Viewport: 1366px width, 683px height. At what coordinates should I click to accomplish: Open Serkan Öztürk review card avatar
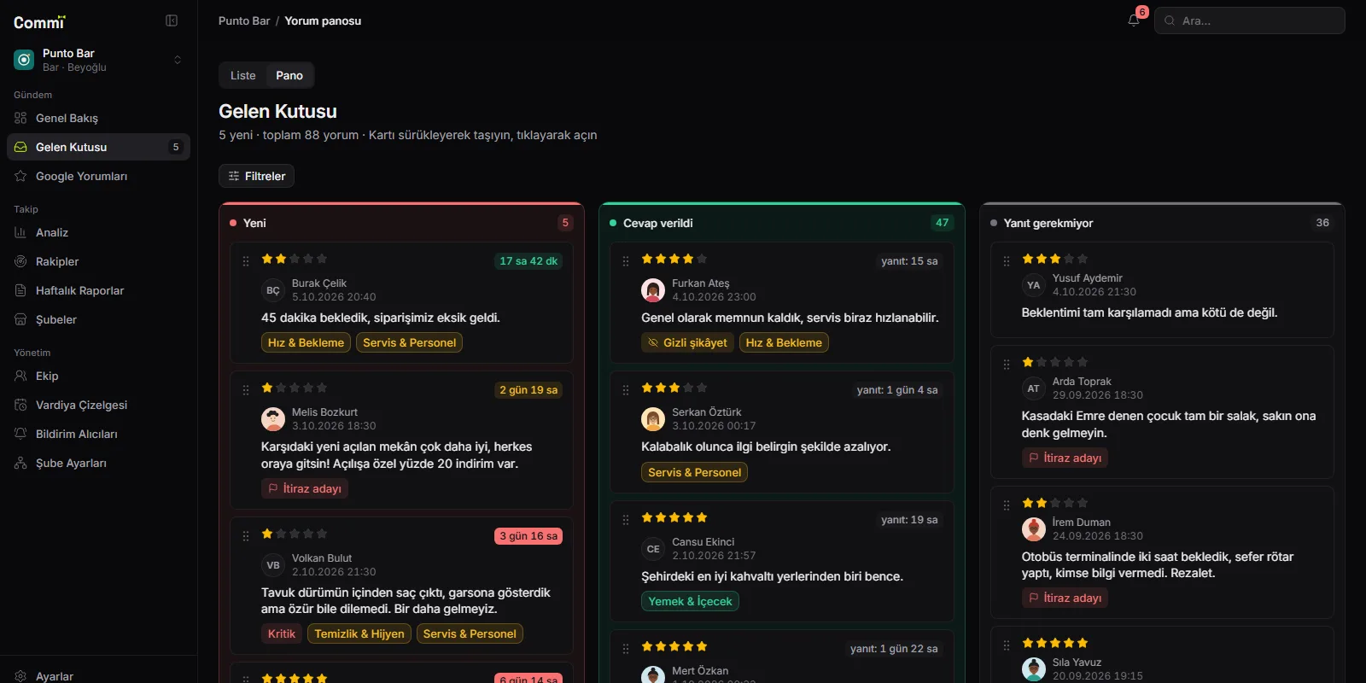[653, 418]
